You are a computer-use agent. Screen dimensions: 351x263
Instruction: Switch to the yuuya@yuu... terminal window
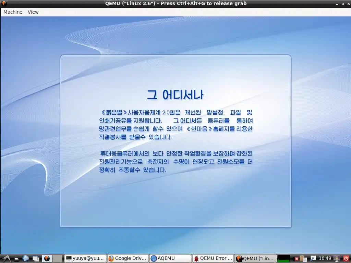pyautogui.click(x=85, y=259)
